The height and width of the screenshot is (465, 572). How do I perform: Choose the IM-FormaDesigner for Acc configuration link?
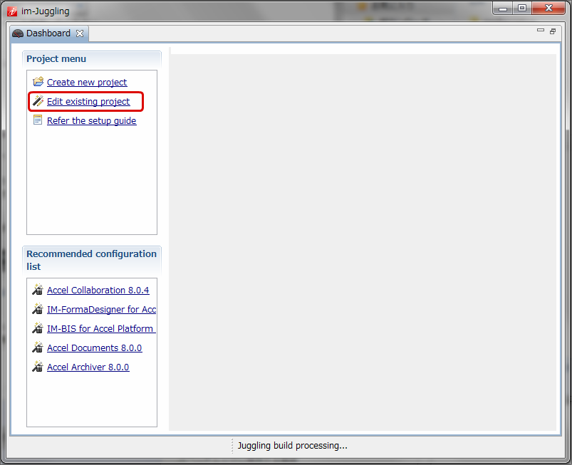click(101, 310)
